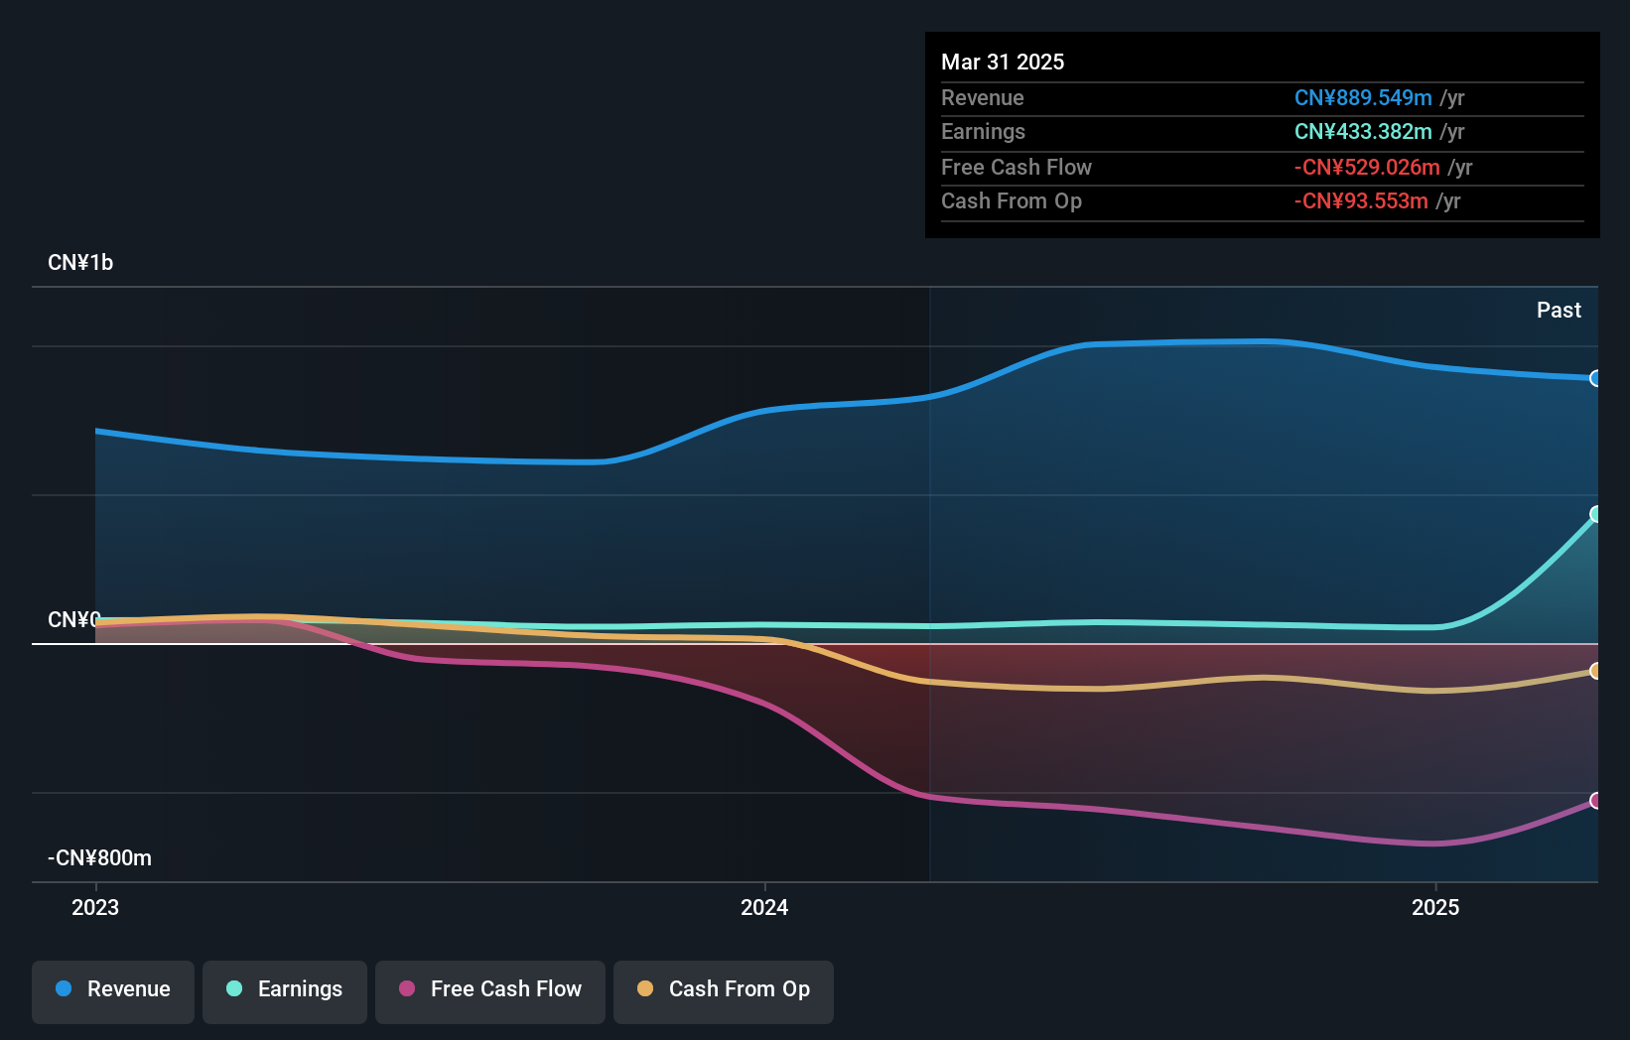Click the blue Revenue end-point marker

tap(1595, 378)
